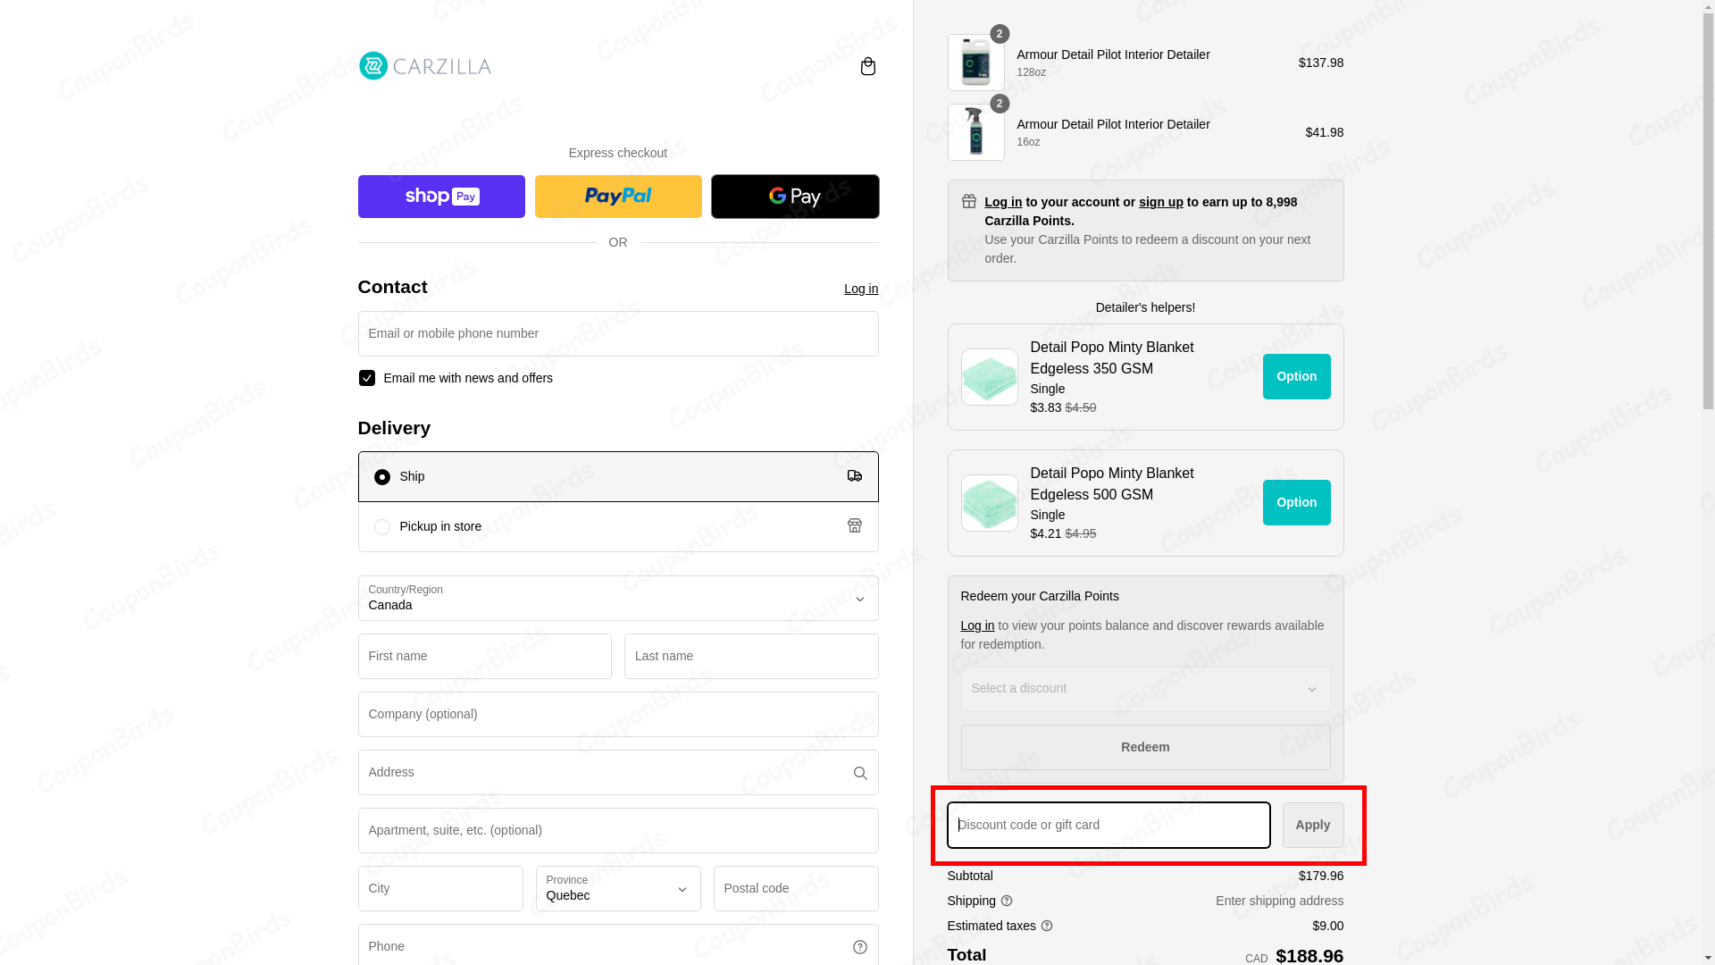Click the Shipping info question icon
This screenshot has width=1715, height=965.
tap(1007, 901)
